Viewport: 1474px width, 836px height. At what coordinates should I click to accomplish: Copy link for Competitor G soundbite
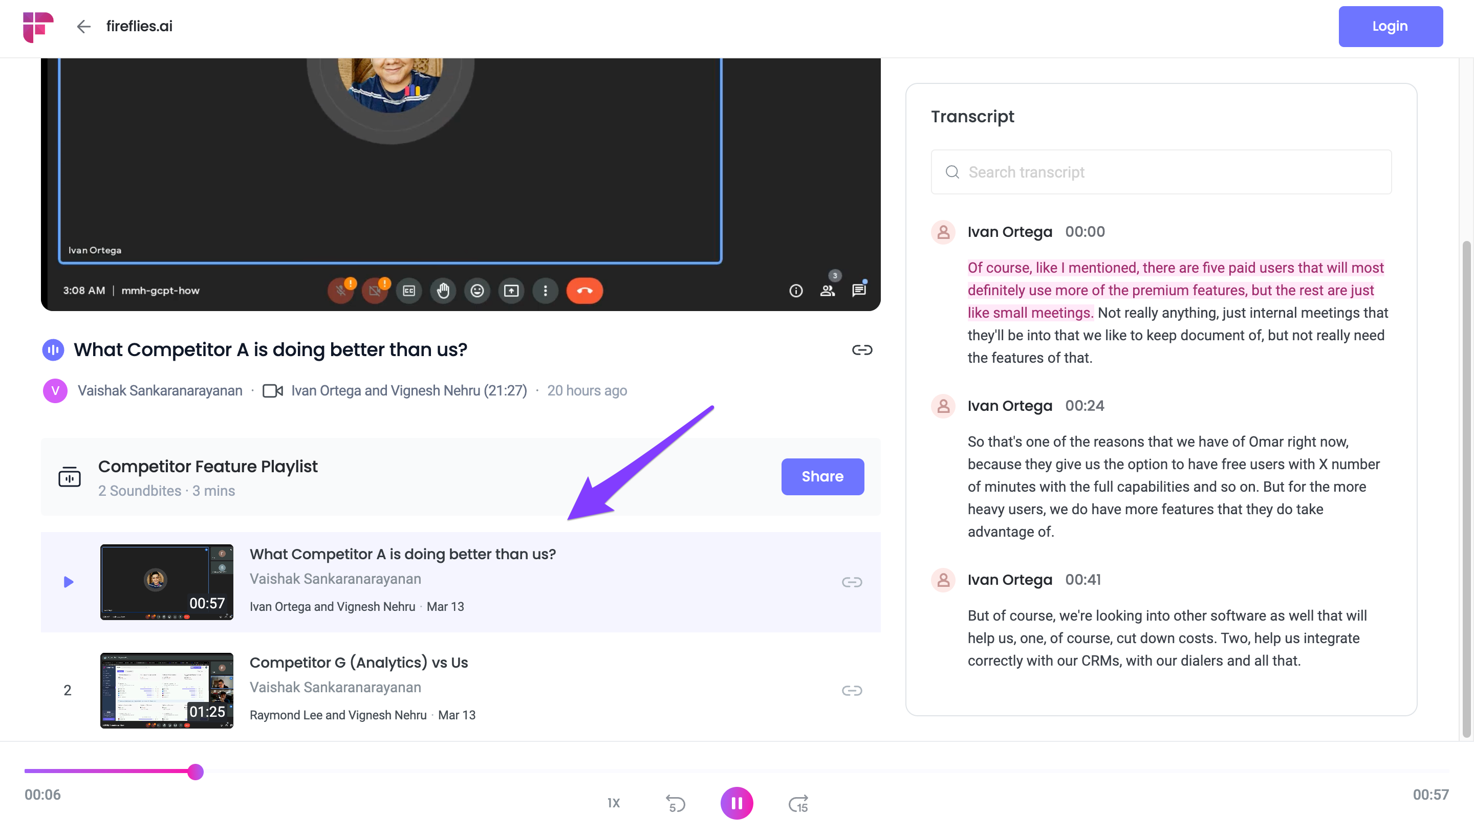tap(852, 691)
